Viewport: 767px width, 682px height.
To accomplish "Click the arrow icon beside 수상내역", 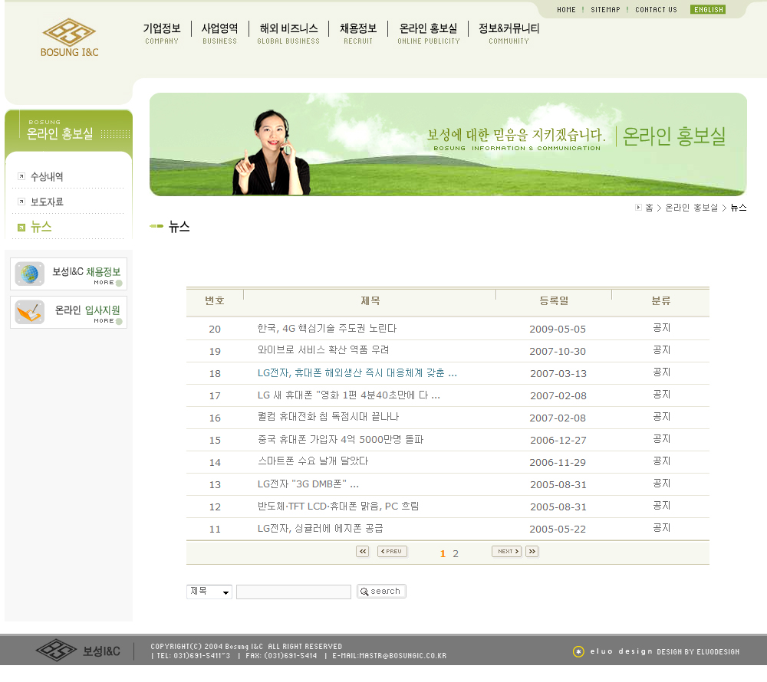I will pyautogui.click(x=21, y=177).
